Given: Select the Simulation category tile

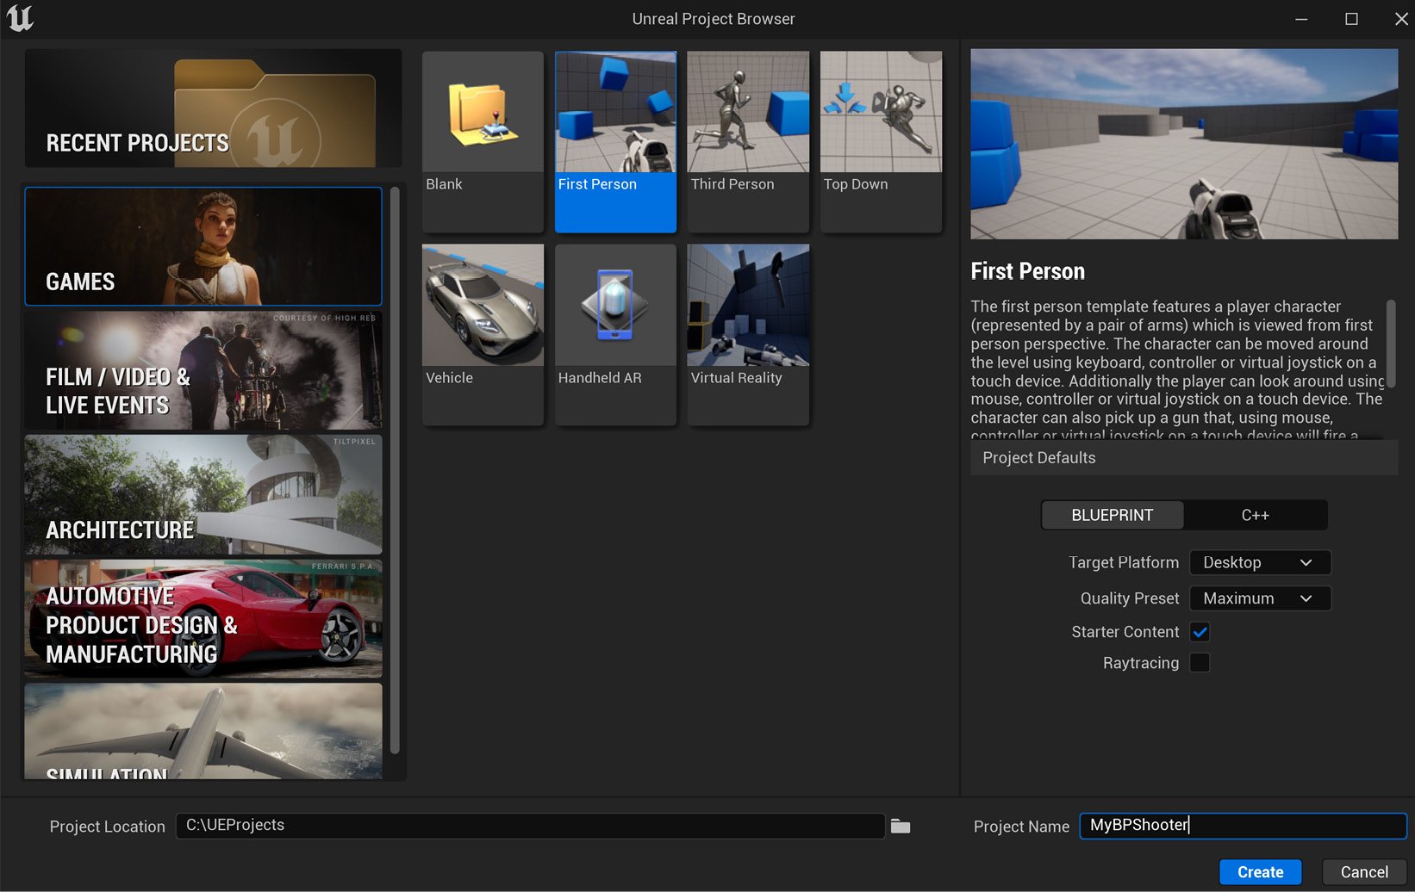Looking at the screenshot, I should click(x=203, y=731).
